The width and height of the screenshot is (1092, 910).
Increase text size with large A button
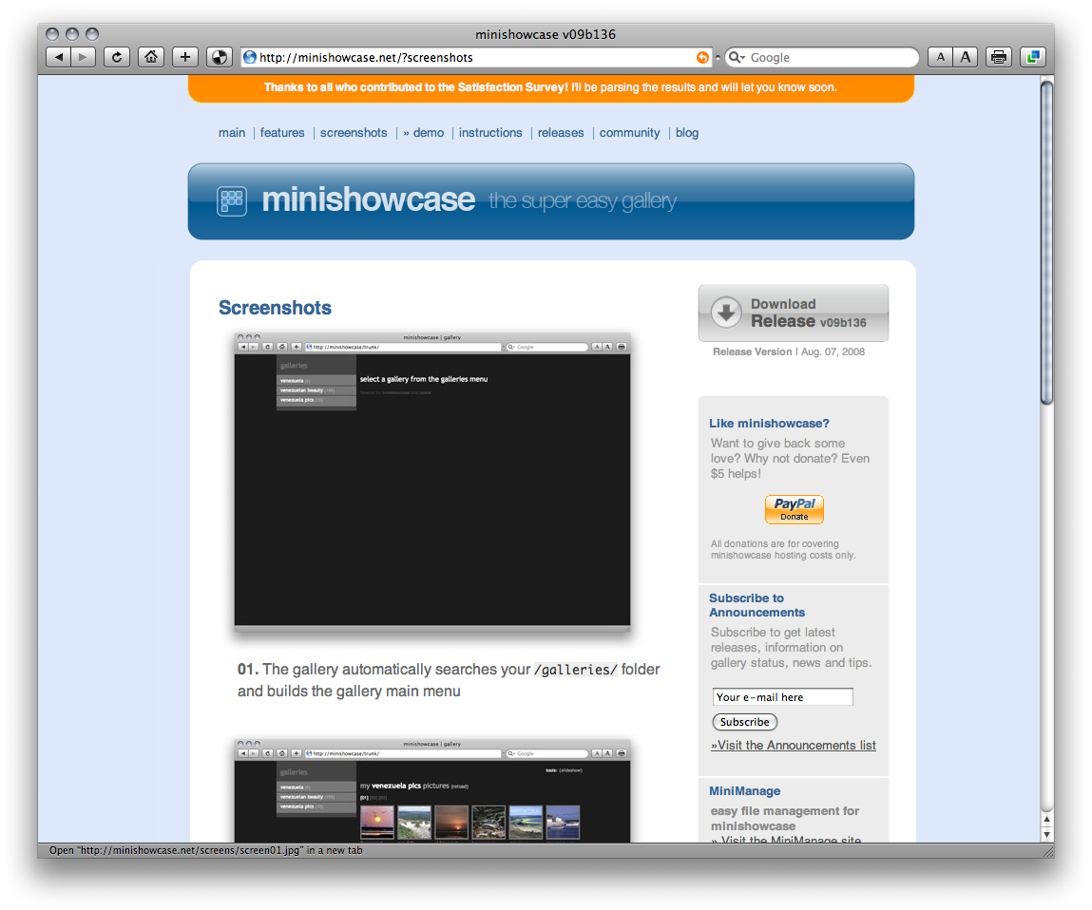(x=966, y=57)
